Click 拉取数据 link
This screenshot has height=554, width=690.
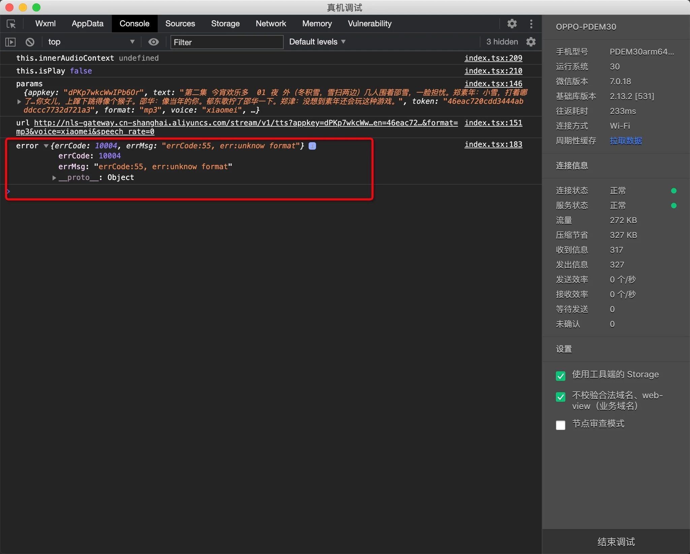pyautogui.click(x=626, y=141)
